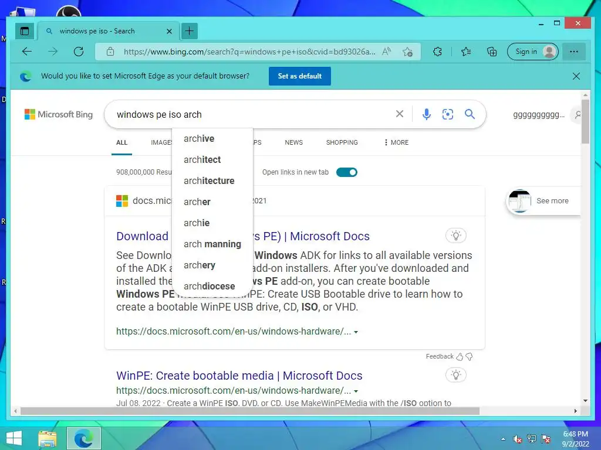The image size is (601, 450).
Task: Dismiss the default browser prompt bar
Action: click(576, 76)
